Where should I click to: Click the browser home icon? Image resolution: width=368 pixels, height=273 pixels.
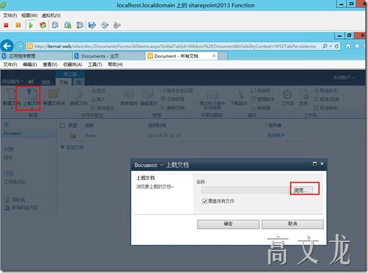coord(348,46)
